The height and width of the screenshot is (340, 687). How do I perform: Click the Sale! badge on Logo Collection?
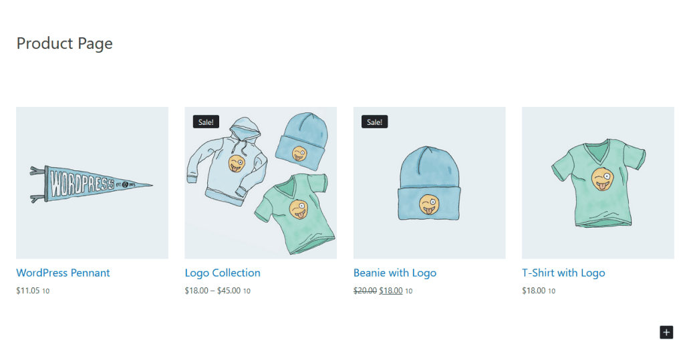coord(206,122)
